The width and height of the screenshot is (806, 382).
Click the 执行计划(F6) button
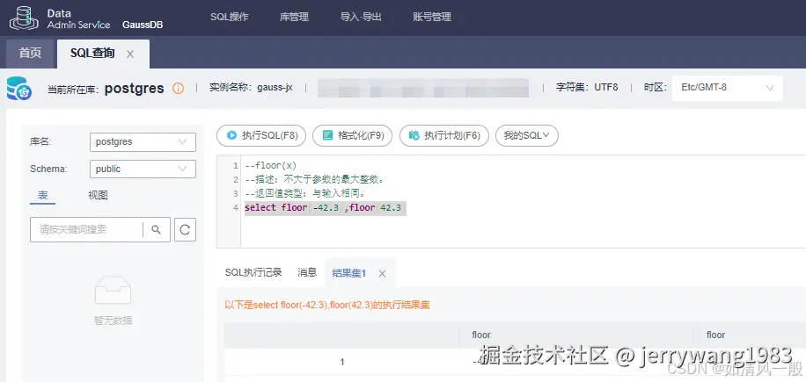(x=444, y=135)
